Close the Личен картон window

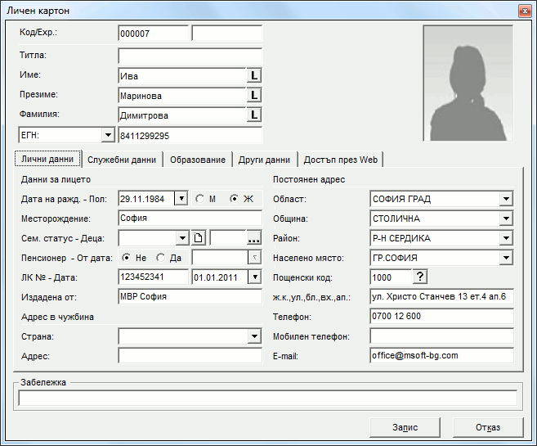click(525, 11)
